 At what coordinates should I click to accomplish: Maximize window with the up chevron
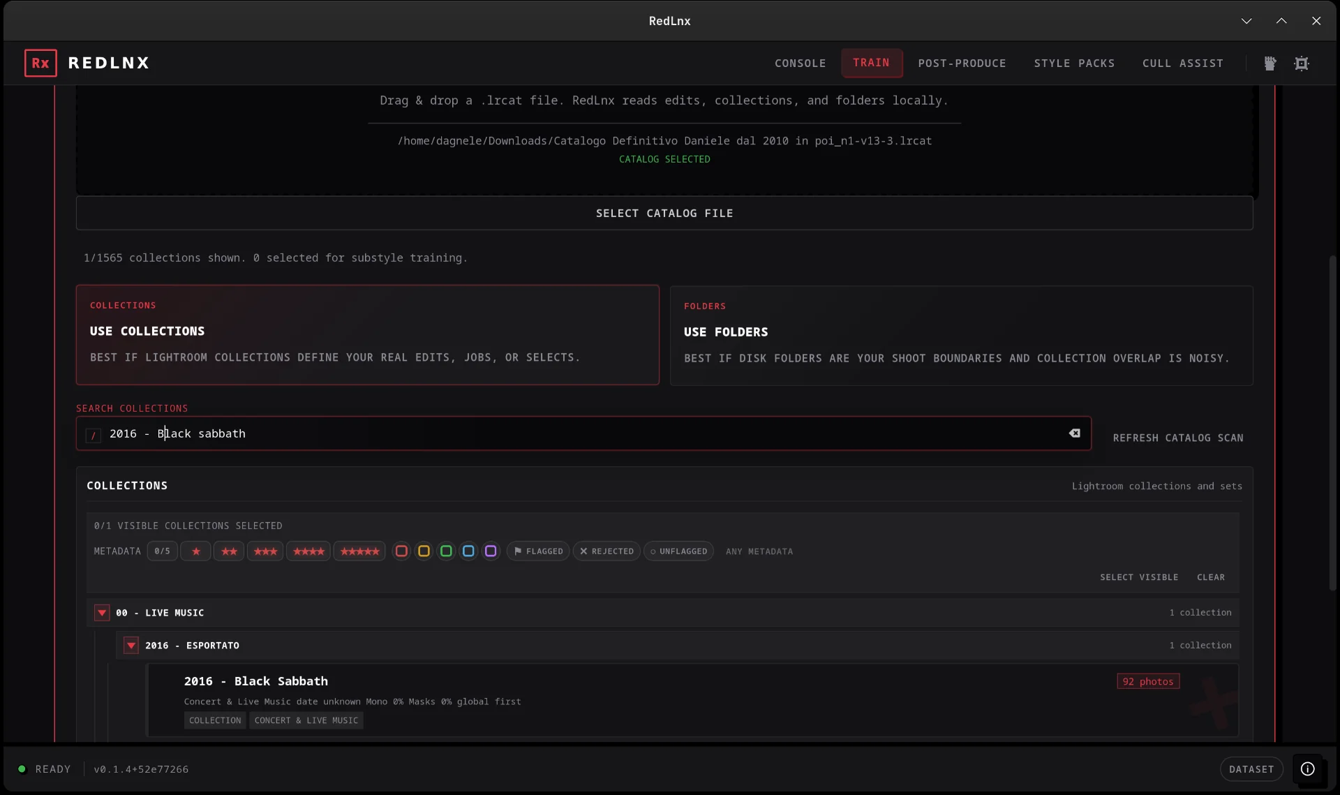1281,21
